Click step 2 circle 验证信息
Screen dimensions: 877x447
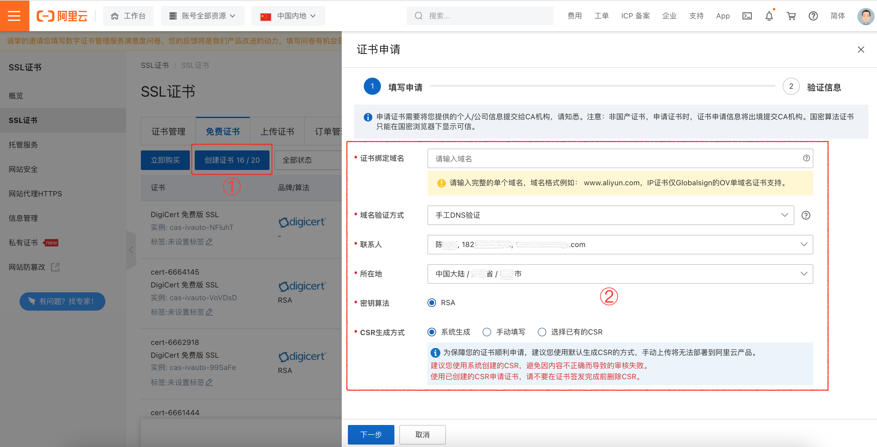791,86
